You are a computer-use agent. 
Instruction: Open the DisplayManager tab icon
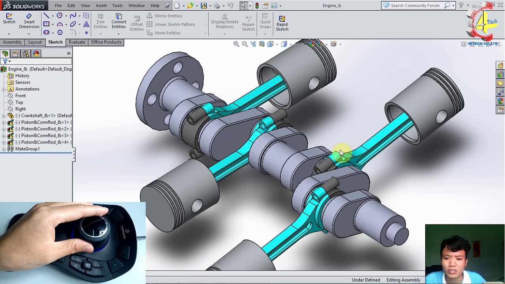click(x=36, y=53)
